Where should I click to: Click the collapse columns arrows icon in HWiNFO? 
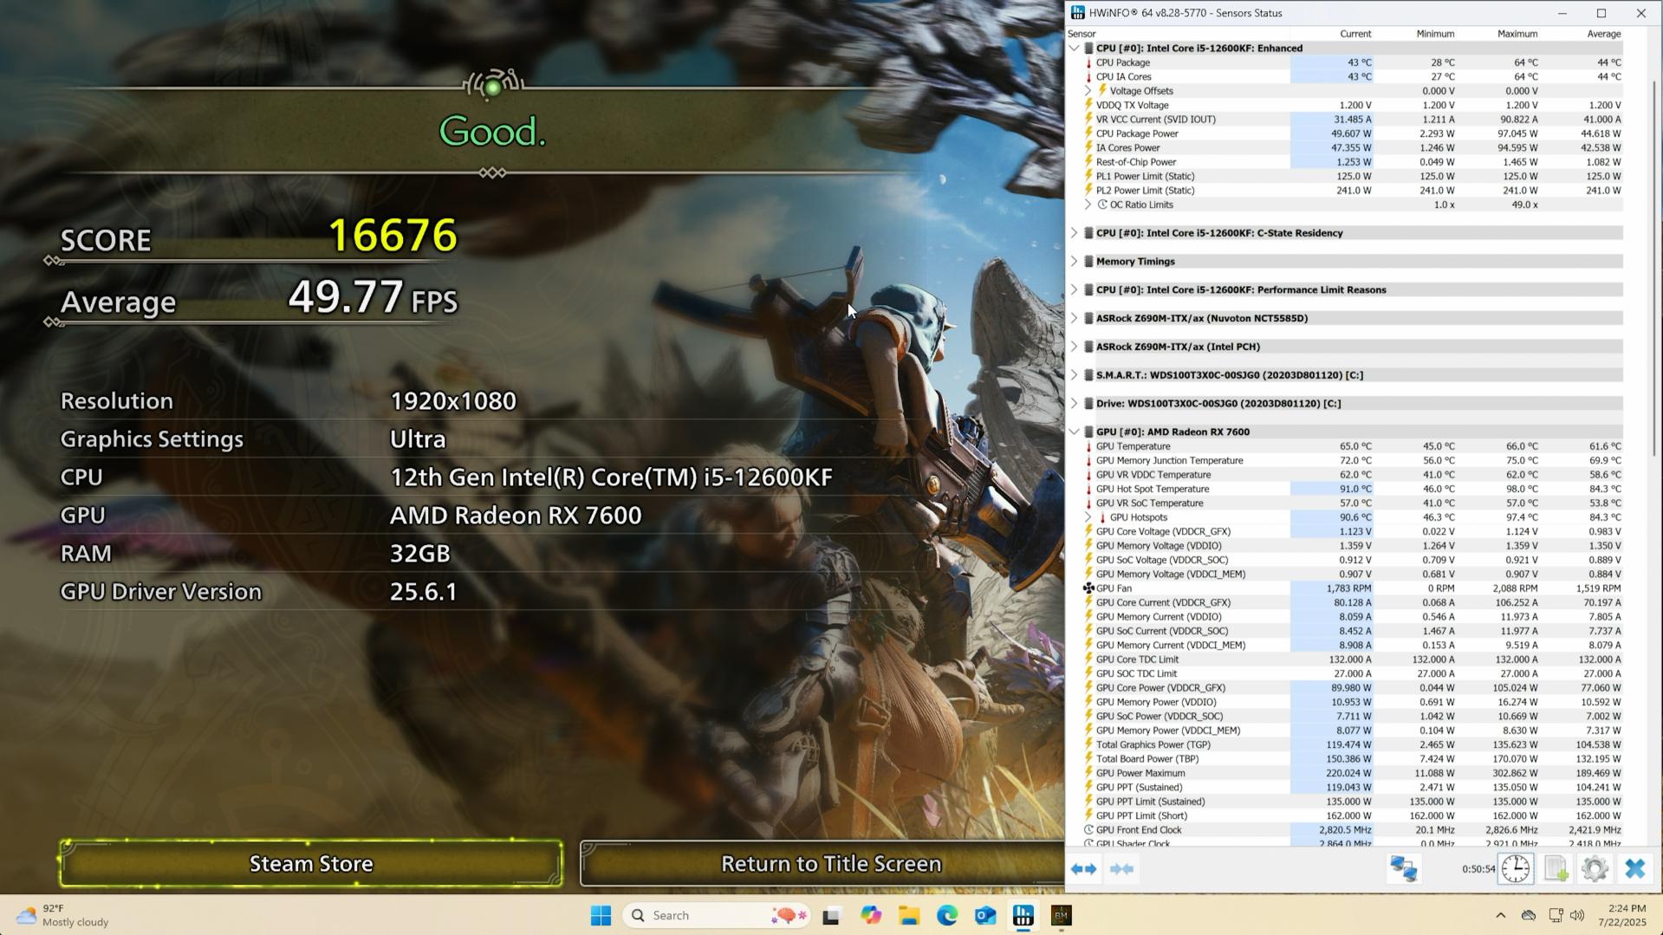click(x=1122, y=868)
